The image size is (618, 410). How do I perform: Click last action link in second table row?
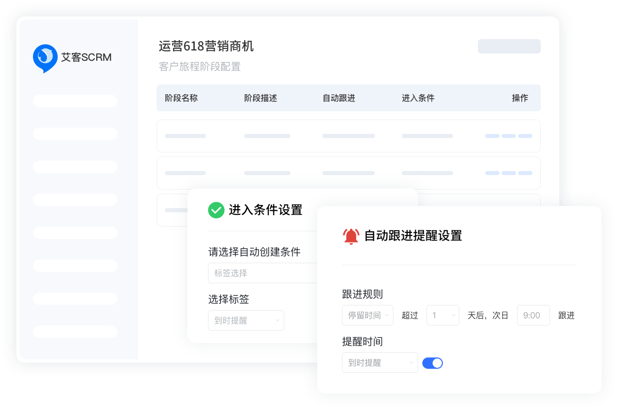coord(525,173)
